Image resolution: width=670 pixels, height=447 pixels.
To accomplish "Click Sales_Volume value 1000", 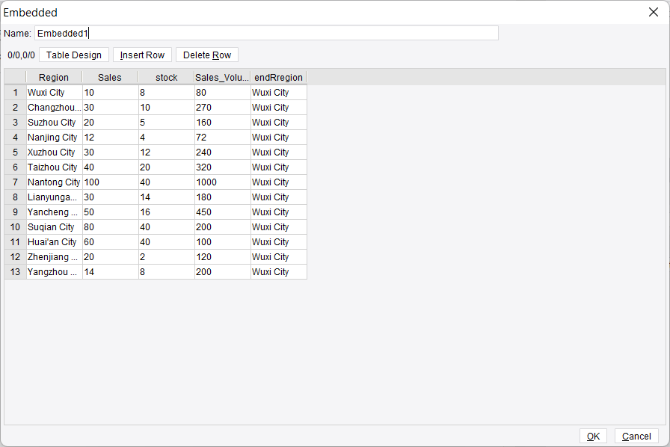I will pyautogui.click(x=222, y=182).
